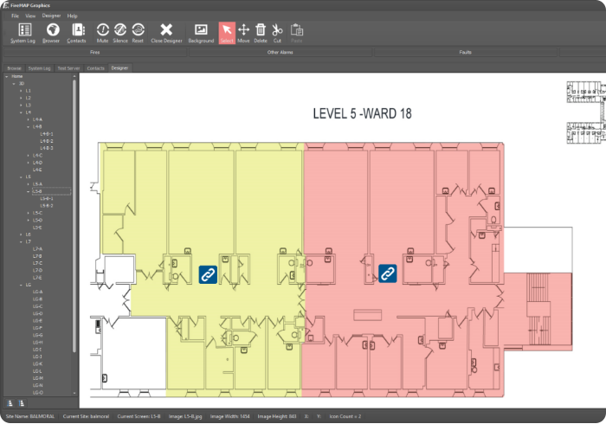Click the link icon on yellow zone

(208, 274)
